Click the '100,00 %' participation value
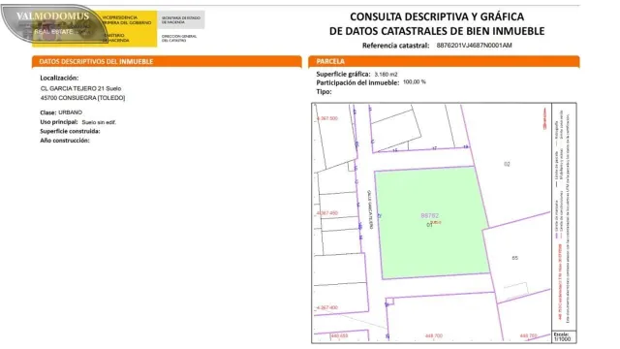 click(415, 81)
